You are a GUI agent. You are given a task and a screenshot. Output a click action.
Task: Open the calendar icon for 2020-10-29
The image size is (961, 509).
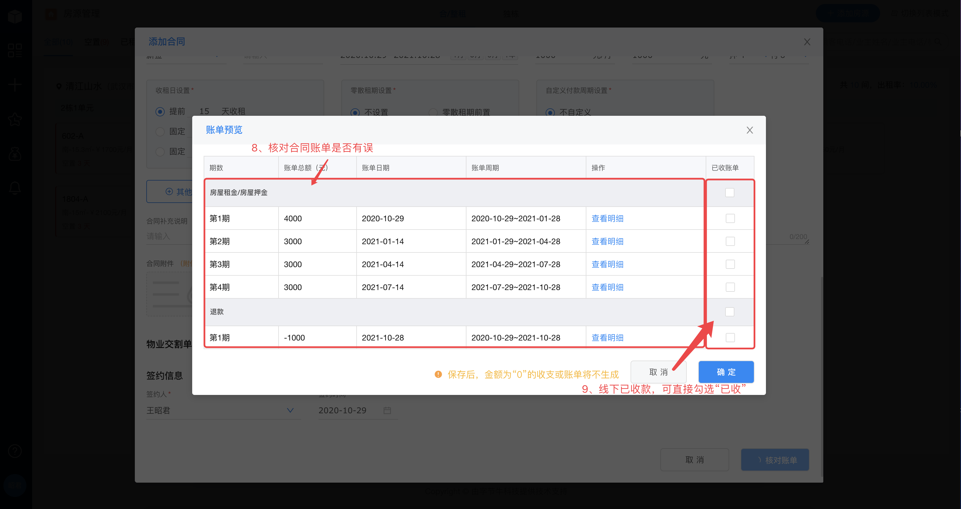pyautogui.click(x=387, y=410)
